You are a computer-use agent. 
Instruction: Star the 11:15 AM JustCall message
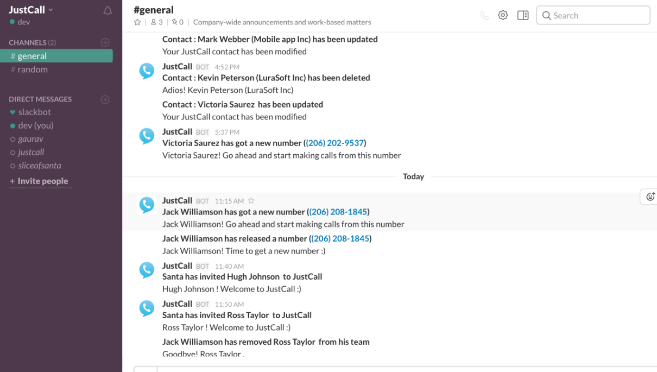[x=251, y=201]
